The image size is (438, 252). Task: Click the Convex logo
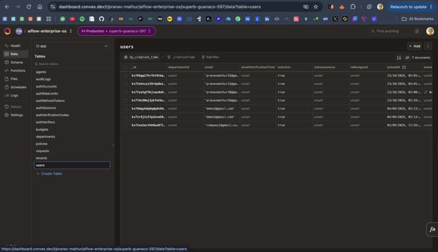pos(8,31)
